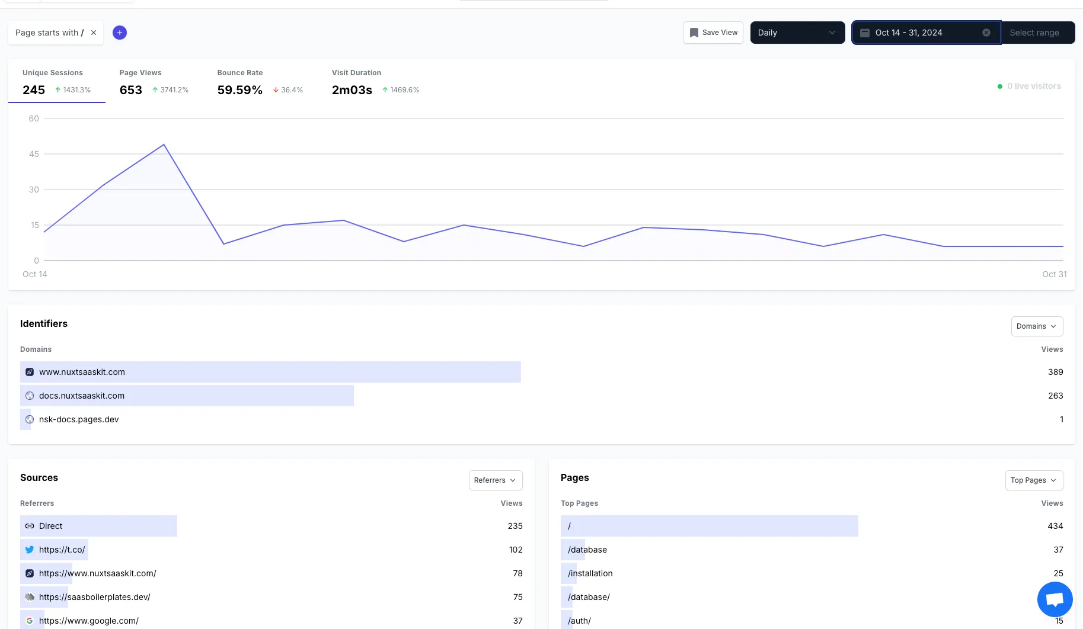Click the favicon icon for www.nuxtsaaskit.com
The height and width of the screenshot is (629, 1083).
[29, 372]
